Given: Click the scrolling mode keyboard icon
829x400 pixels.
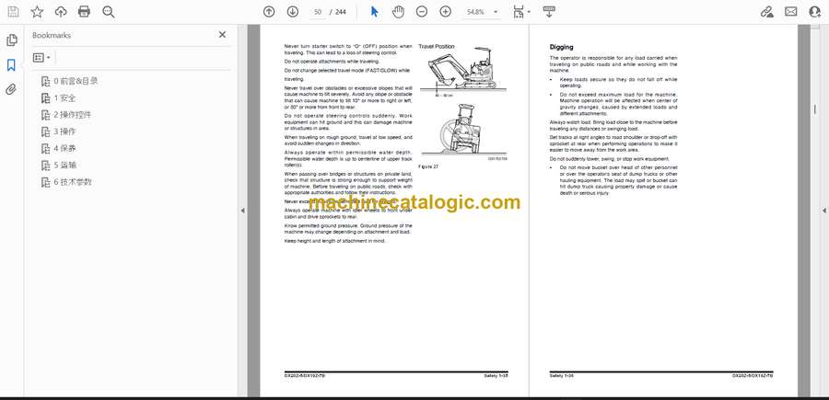Looking at the screenshot, I should tap(549, 12).
